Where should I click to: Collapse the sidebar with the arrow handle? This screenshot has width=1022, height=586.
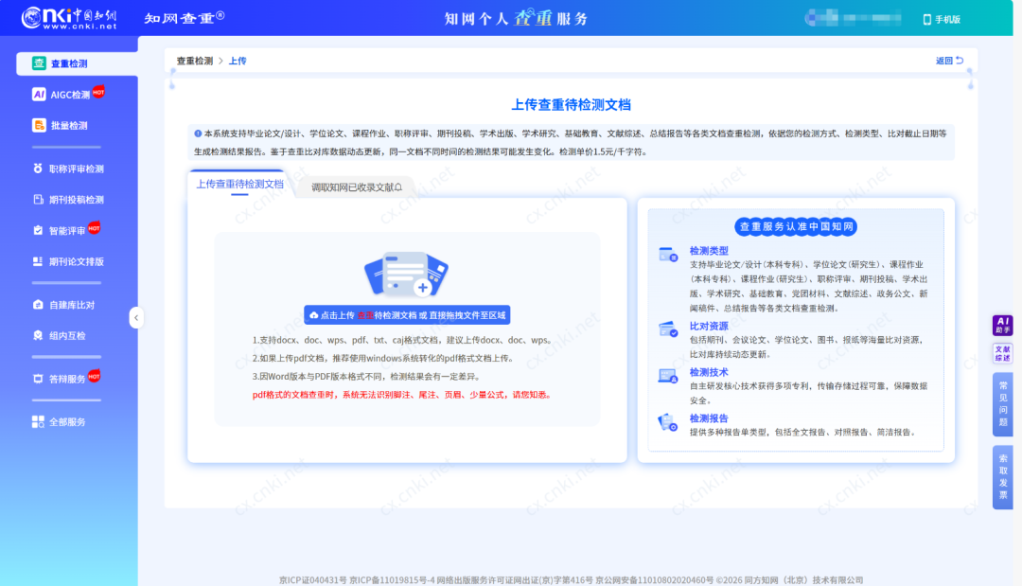point(135,317)
